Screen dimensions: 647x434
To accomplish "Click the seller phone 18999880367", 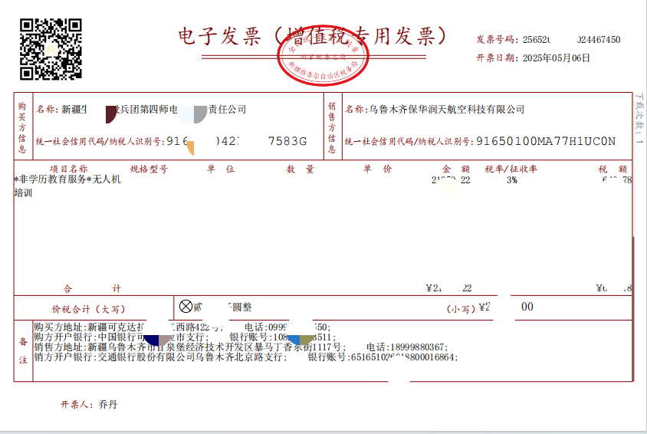I will 417,347.
